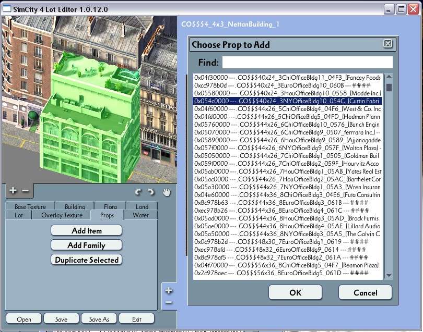Select prop 0x059f0000 7ChiOfficeBldg2 Hourvitz Acco

288,164
